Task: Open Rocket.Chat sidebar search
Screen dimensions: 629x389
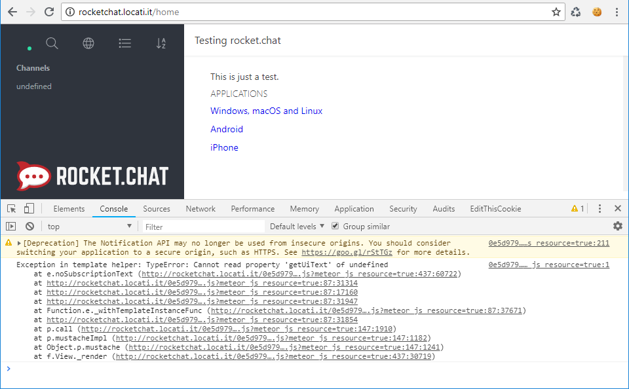Action: coord(52,43)
